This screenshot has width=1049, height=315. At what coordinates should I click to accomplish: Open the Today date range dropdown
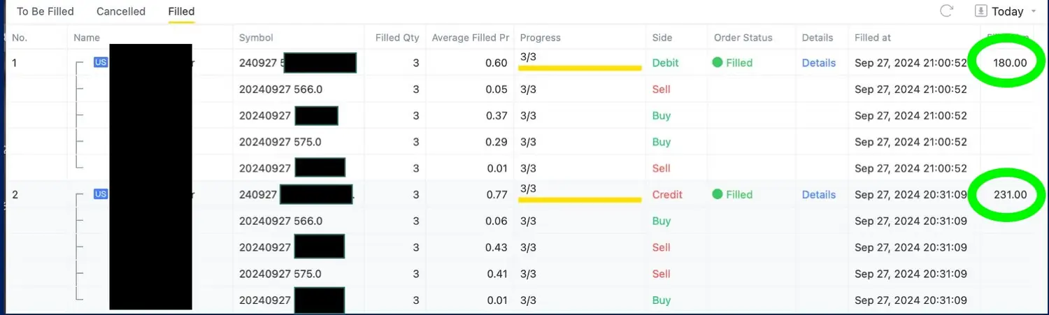point(1007,12)
